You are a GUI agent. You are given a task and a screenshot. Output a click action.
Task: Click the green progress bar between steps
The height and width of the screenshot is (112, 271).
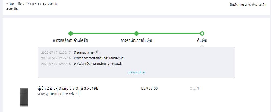[103, 33]
